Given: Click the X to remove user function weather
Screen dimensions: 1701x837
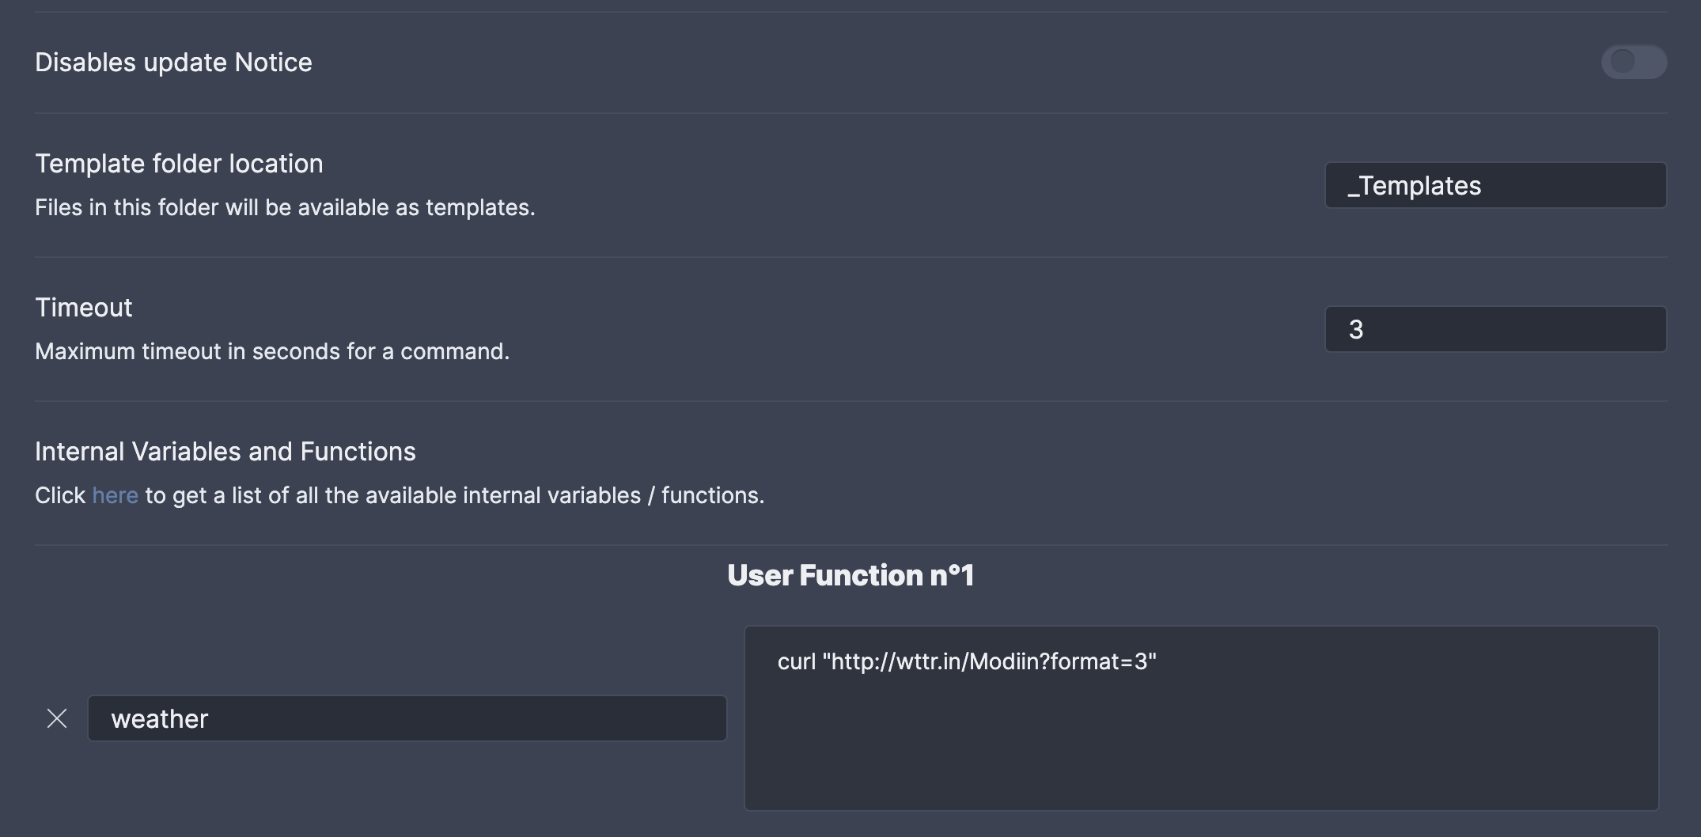Looking at the screenshot, I should (x=57, y=718).
